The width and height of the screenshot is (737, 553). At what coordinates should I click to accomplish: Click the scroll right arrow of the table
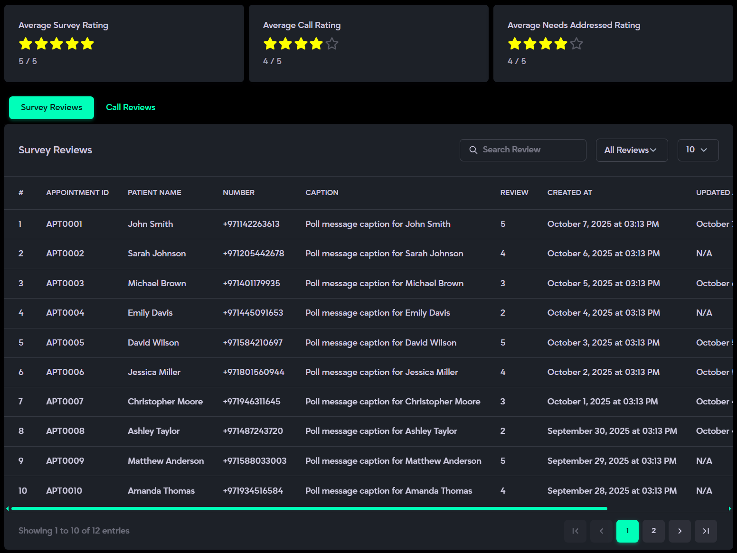730,508
